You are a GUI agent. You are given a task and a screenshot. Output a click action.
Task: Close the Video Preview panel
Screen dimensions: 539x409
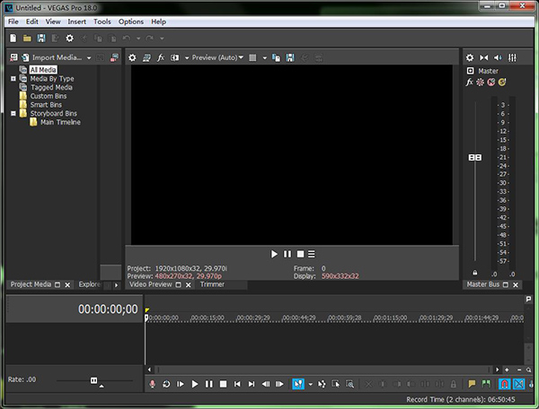coord(189,285)
